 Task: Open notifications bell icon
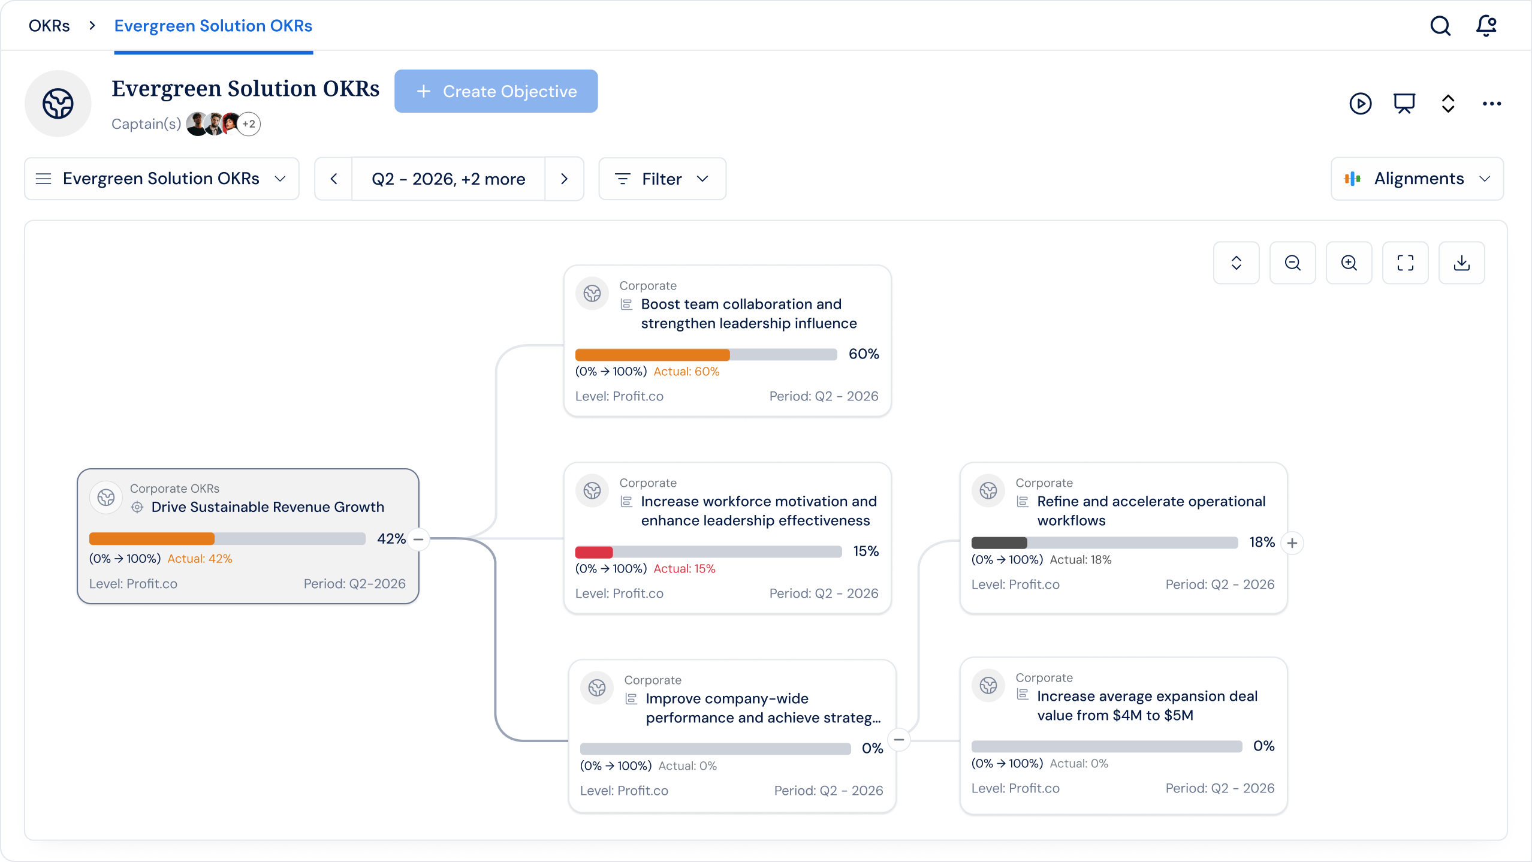(x=1486, y=26)
